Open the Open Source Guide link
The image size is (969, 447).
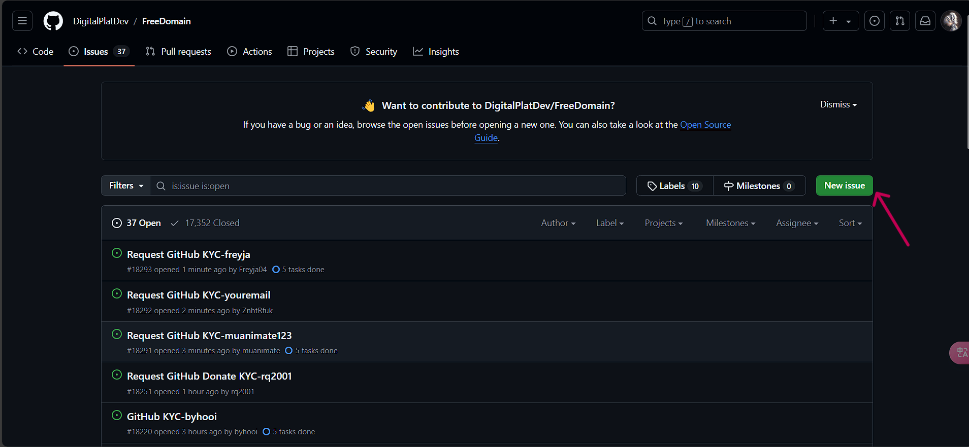click(x=705, y=125)
